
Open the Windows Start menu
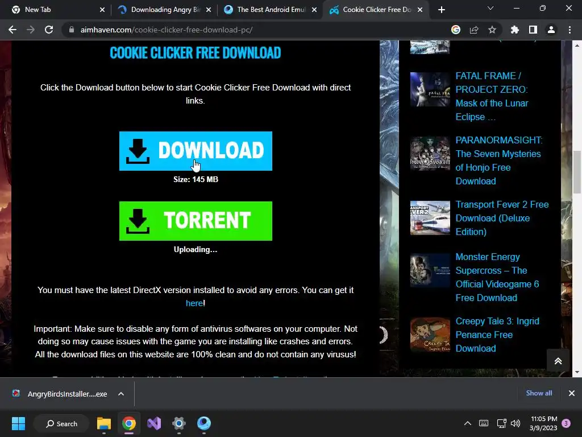18,423
